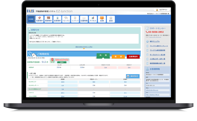Screen dimensions: 197x121
Task: Click the 8件 over-count for SUUMOコマ
Action: (x=94, y=82)
